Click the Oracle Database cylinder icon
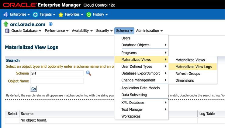 7,31
